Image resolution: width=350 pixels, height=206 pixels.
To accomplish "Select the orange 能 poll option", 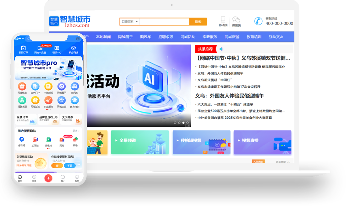I will click(x=57, y=166).
